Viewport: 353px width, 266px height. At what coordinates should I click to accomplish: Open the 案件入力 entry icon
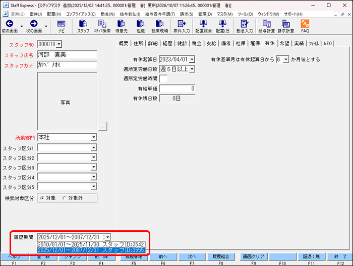click(x=182, y=27)
